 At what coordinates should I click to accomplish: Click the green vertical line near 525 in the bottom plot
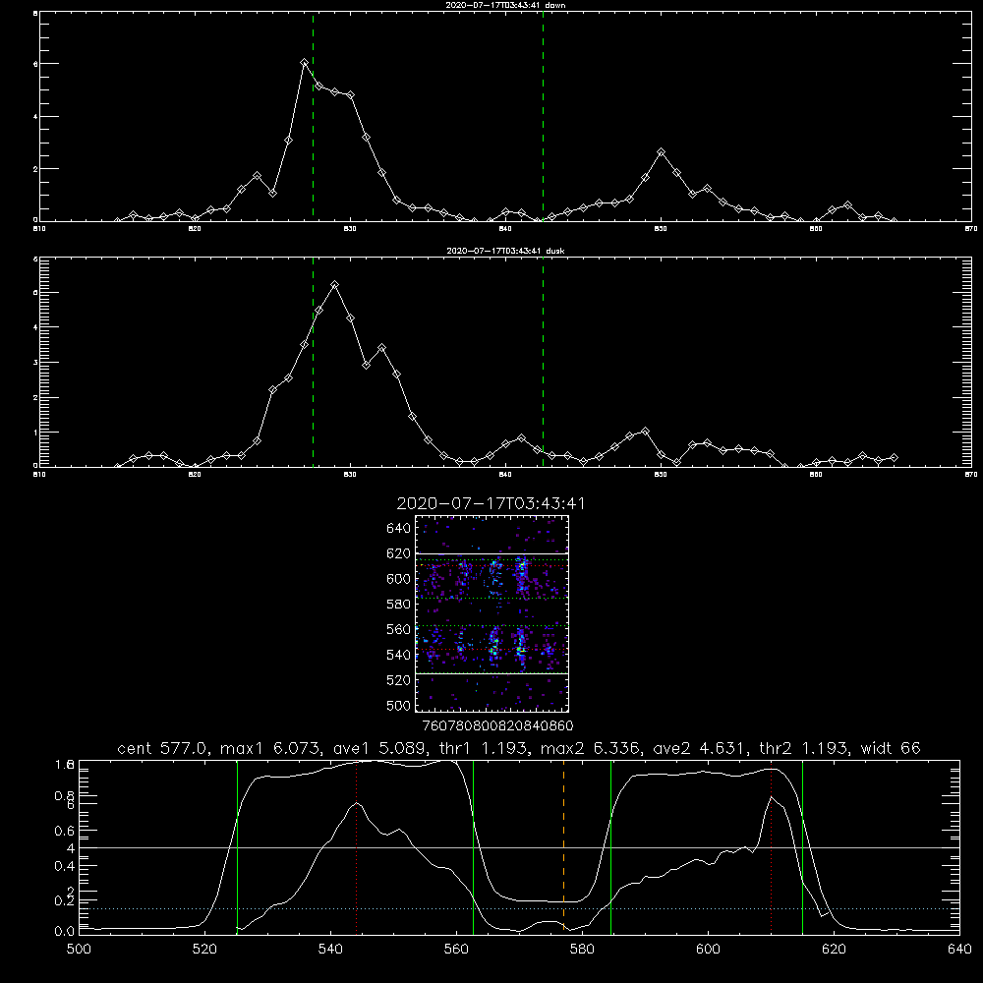point(237,846)
